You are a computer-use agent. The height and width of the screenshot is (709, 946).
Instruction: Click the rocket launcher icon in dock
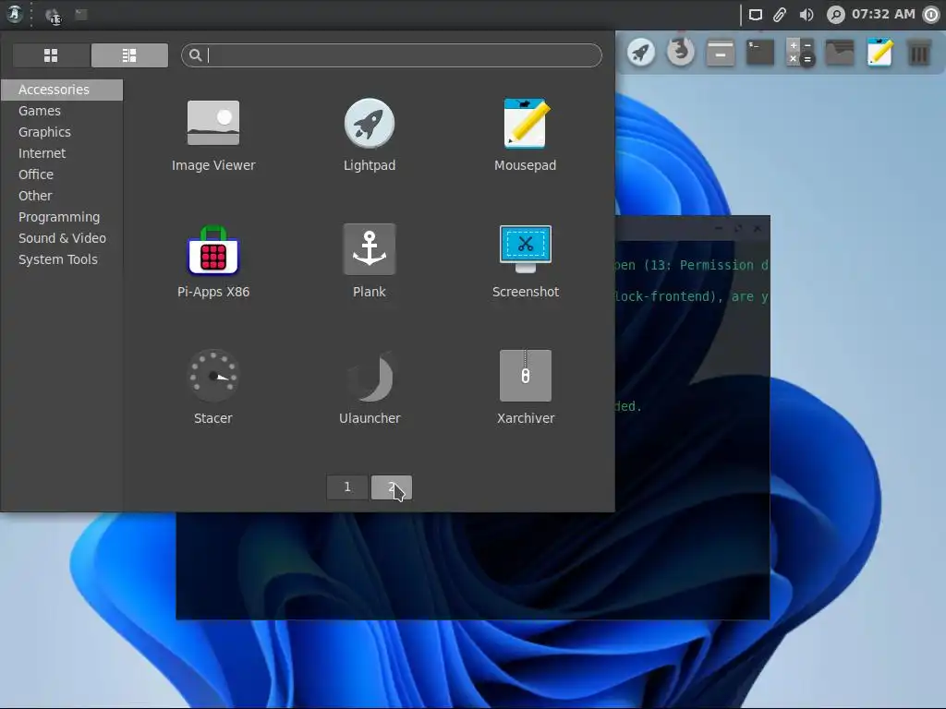pyautogui.click(x=641, y=53)
